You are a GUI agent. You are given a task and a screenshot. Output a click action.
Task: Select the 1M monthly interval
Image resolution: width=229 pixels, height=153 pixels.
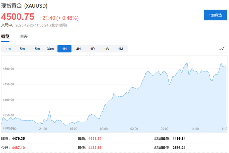(120, 49)
